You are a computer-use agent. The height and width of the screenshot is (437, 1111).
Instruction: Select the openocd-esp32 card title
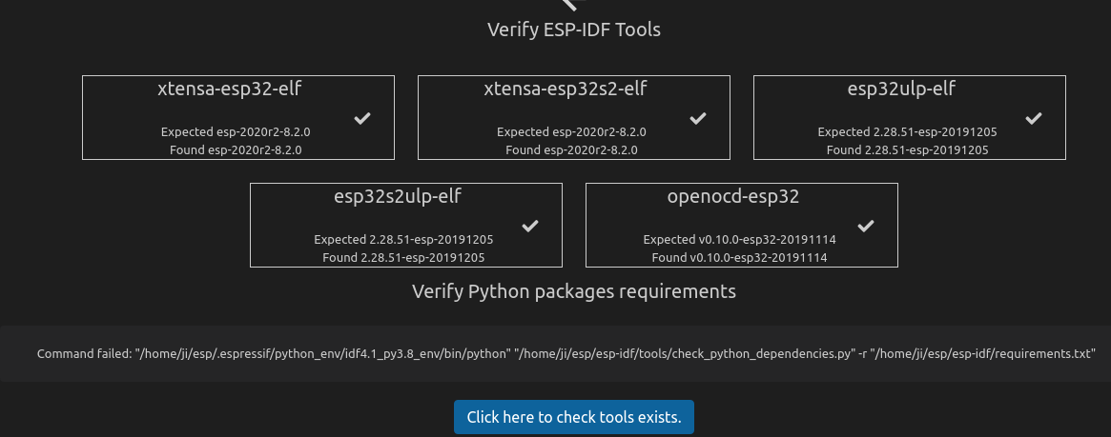click(733, 197)
